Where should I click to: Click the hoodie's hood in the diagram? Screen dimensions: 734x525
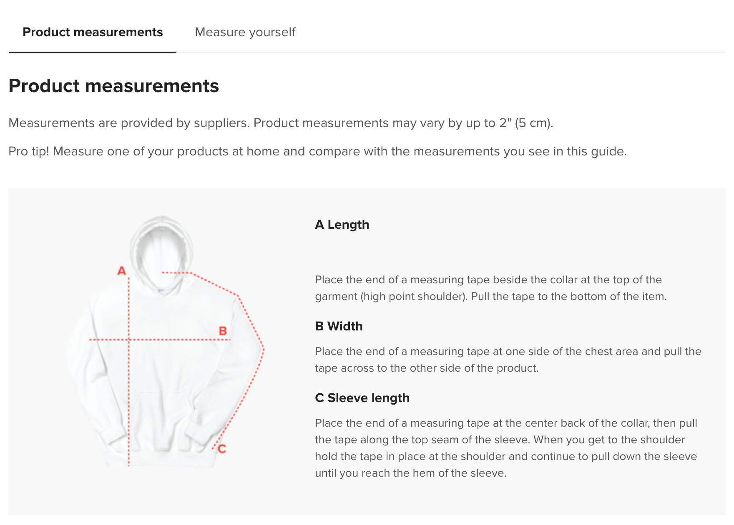pyautogui.click(x=162, y=246)
